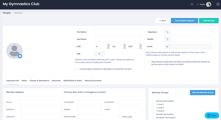Click the Address 2 field
The image size is (221, 120).
41,117
